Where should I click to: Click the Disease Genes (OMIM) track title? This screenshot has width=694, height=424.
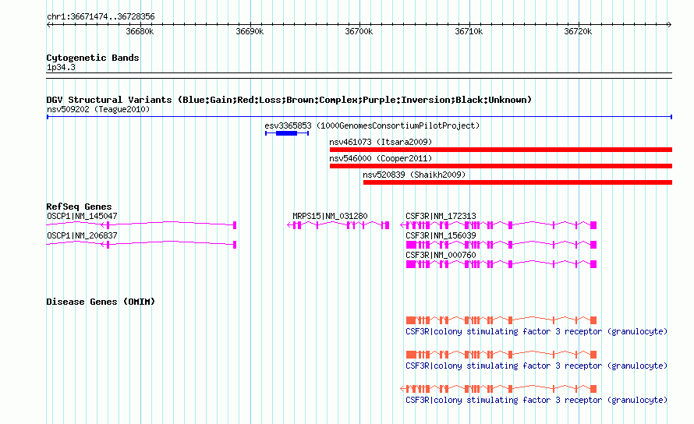pos(101,302)
